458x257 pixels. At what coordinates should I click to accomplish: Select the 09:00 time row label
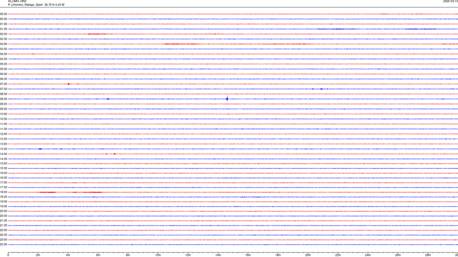[x=3, y=104]
